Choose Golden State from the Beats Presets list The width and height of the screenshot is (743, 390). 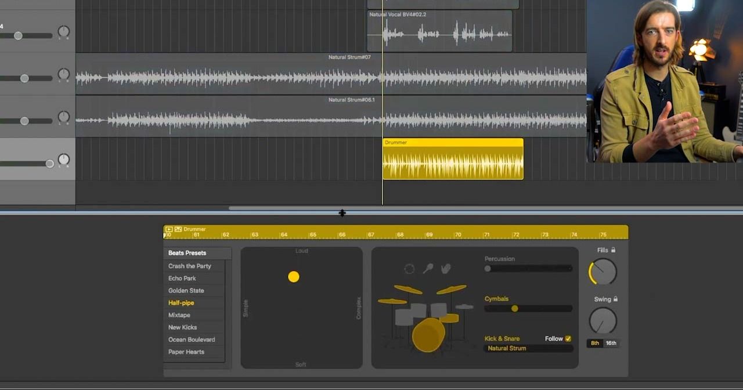[x=186, y=290]
